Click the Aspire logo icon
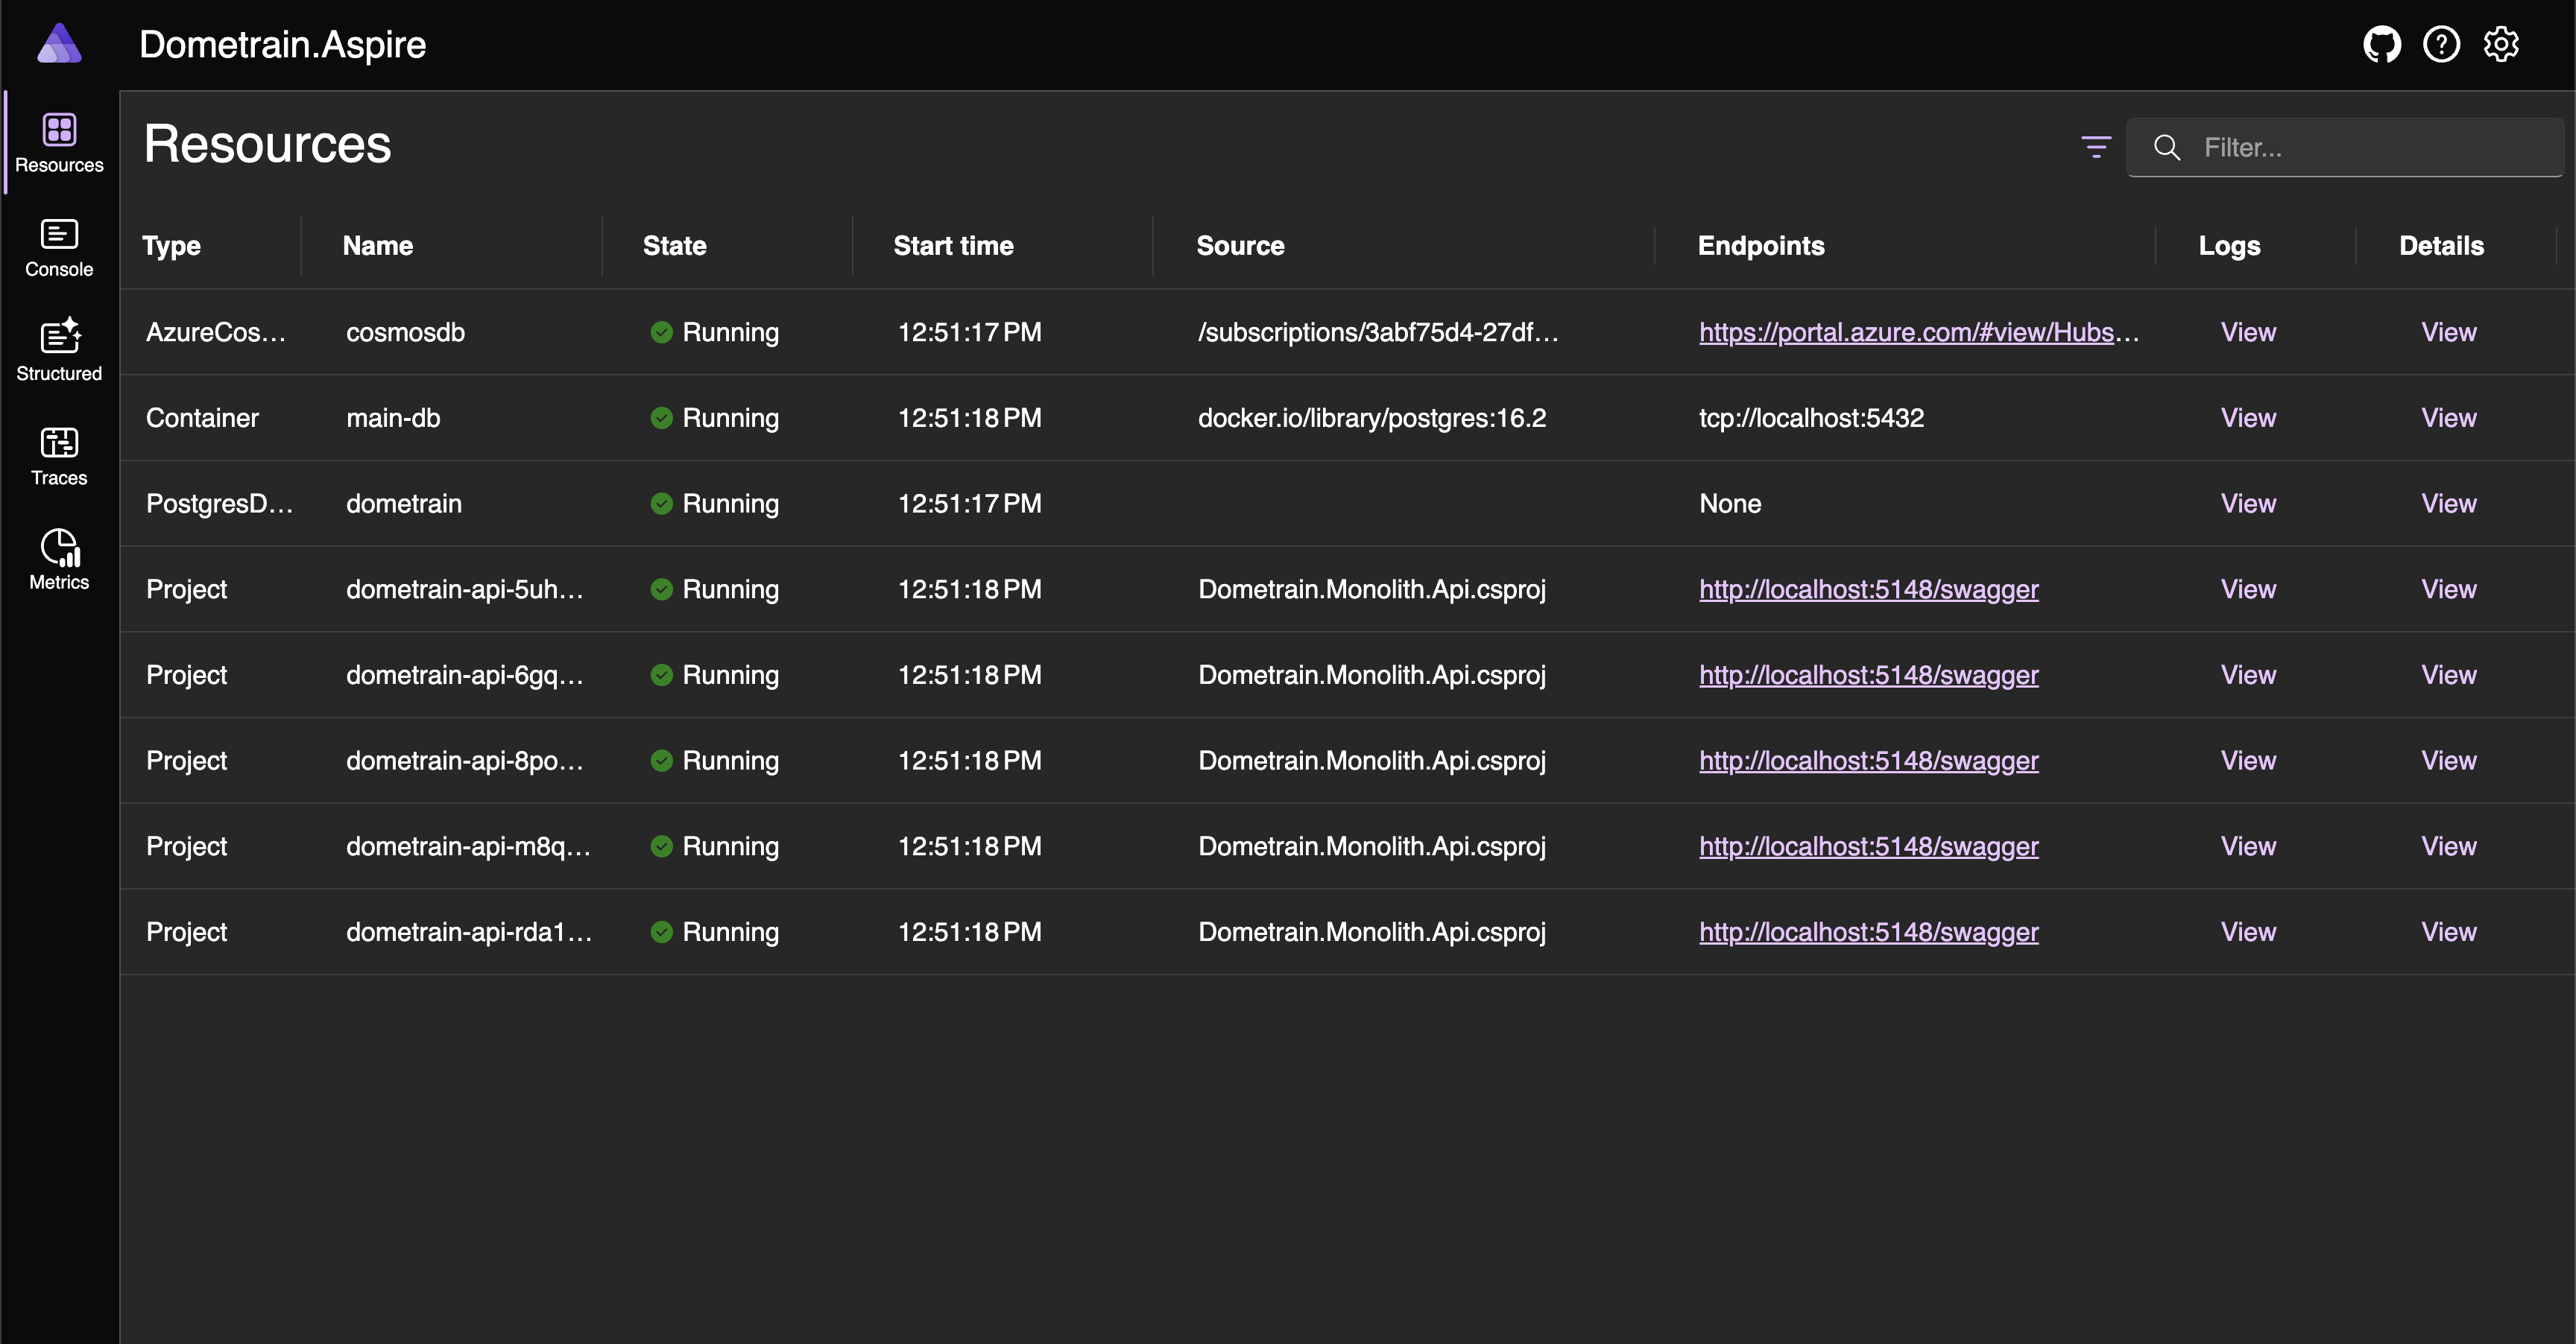Image resolution: width=2576 pixels, height=1344 pixels. pyautogui.click(x=59, y=45)
